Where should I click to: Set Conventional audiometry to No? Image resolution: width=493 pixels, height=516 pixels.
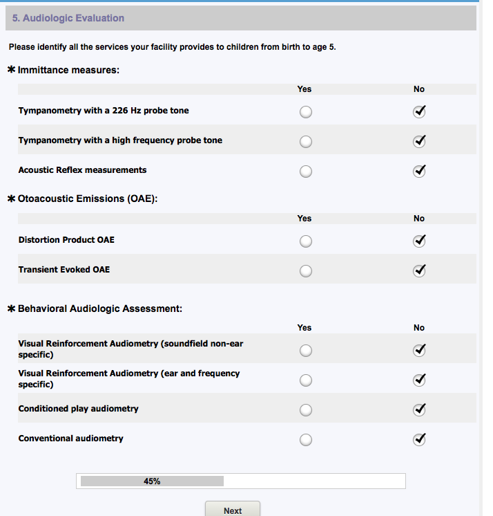(418, 440)
